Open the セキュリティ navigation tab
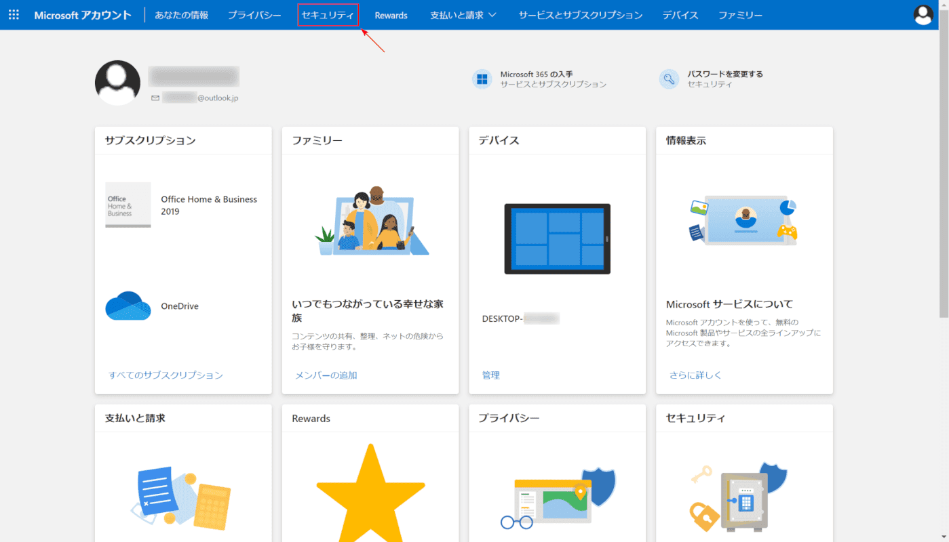The height and width of the screenshot is (542, 949). (x=328, y=15)
